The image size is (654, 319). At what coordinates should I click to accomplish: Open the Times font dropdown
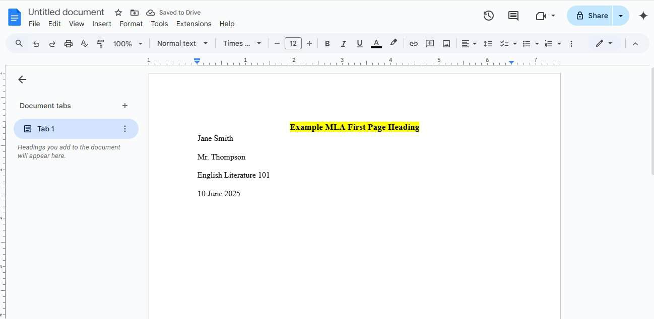pos(242,43)
